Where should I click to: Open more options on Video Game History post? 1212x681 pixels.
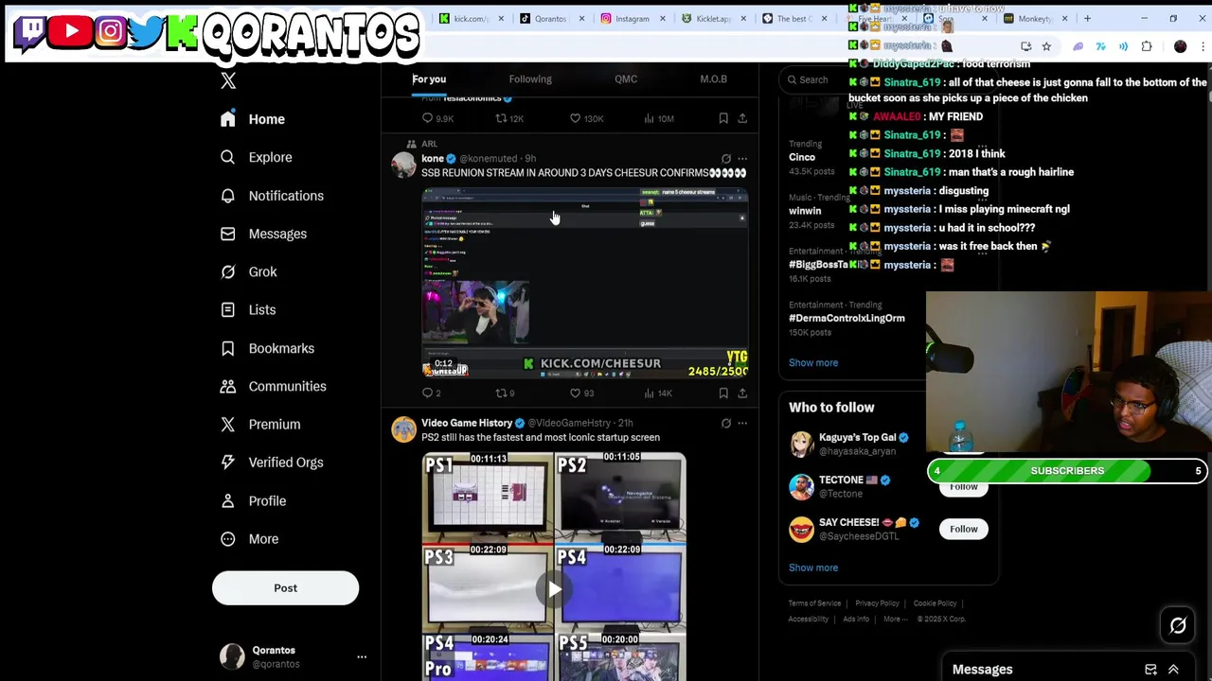(742, 424)
